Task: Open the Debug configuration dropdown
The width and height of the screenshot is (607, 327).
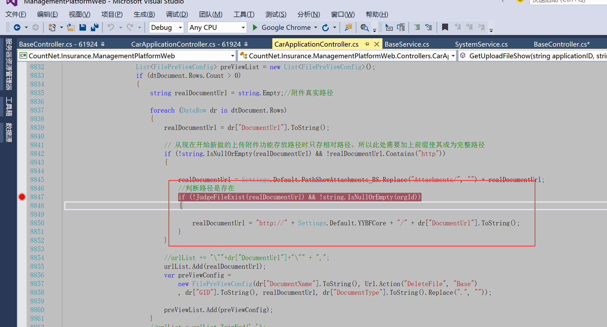Action: pos(180,27)
